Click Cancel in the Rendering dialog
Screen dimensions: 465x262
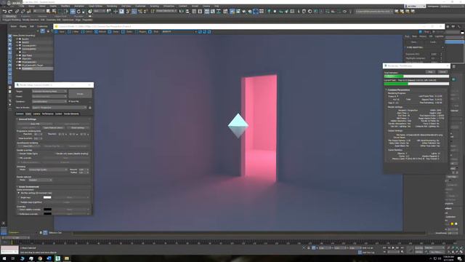point(442,72)
